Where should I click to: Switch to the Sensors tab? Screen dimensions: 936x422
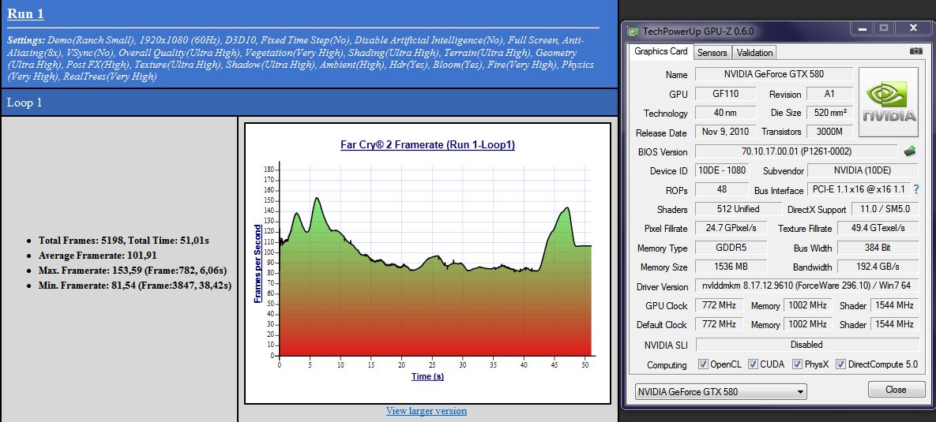pyautogui.click(x=712, y=52)
